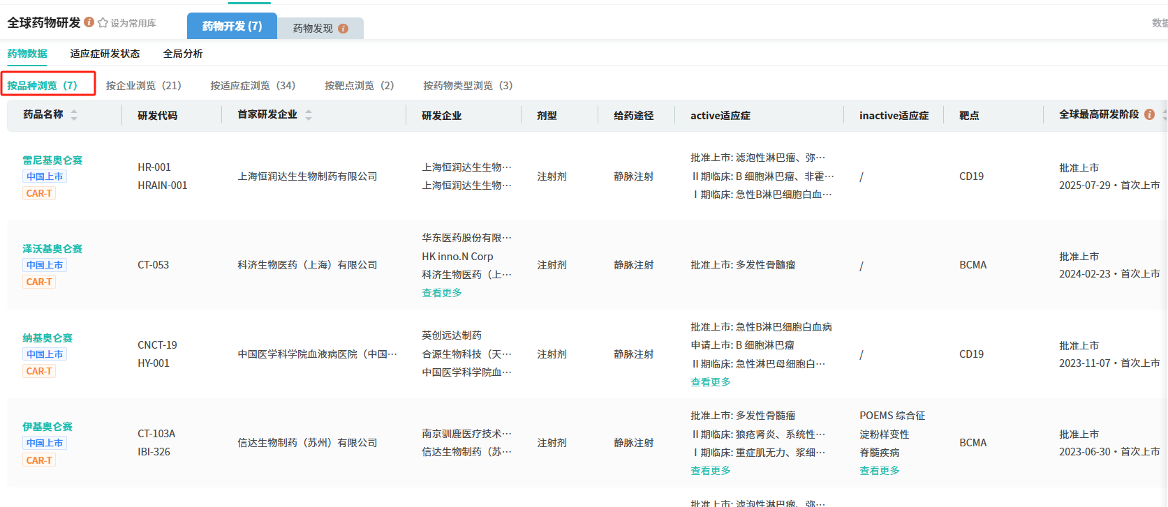
Task: Click CAR-T tag under 雷尼基奥仑赛
Action: [39, 193]
